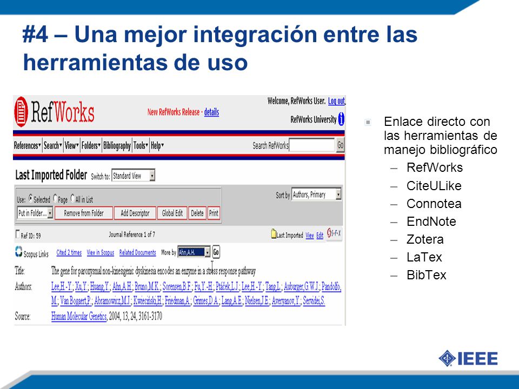Viewport: 519px width, 389px height.
Task: Click the Global Edit button
Action: tap(172, 213)
